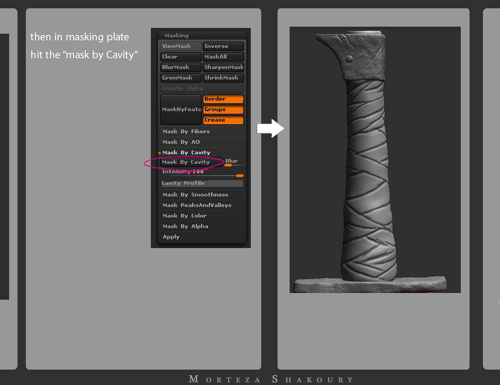Toggle the ViewMask button
This screenshot has width=500, height=385.
pos(181,46)
